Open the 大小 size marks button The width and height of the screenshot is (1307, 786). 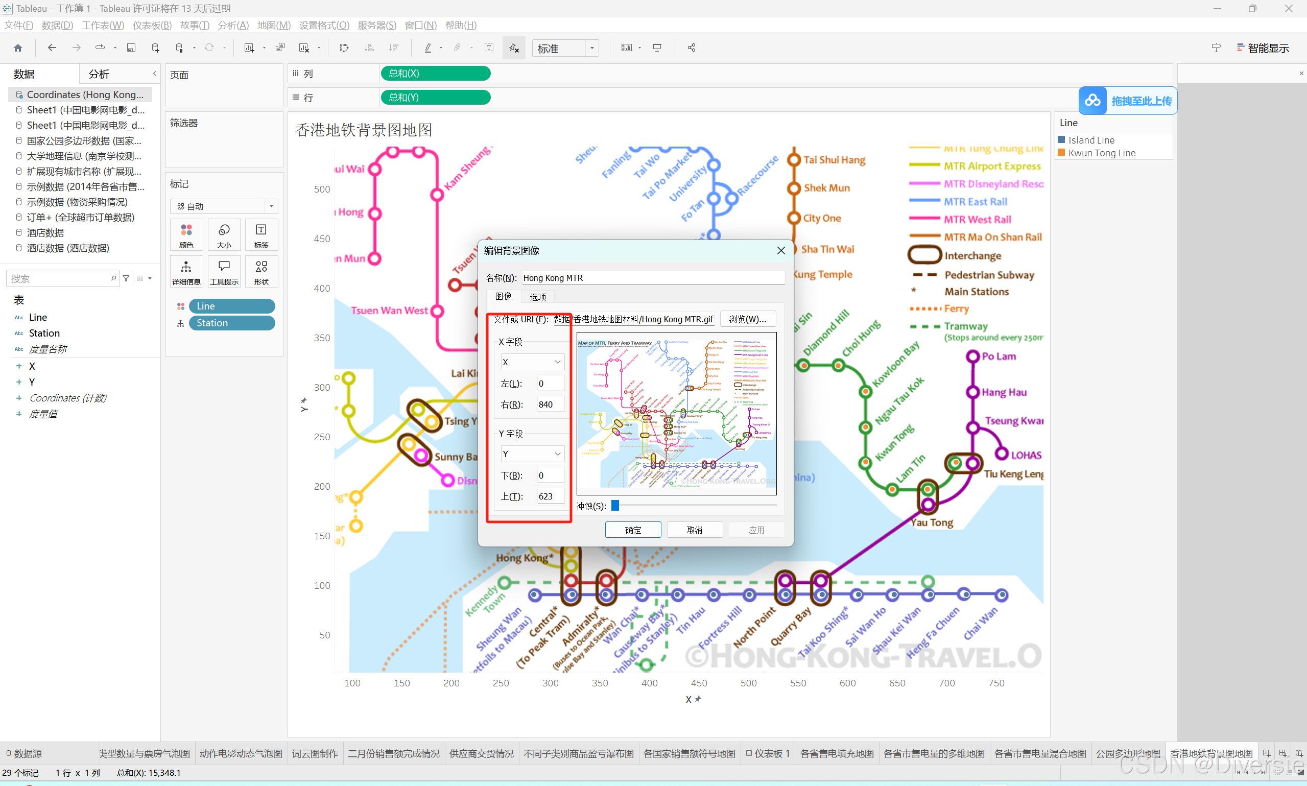(x=224, y=234)
